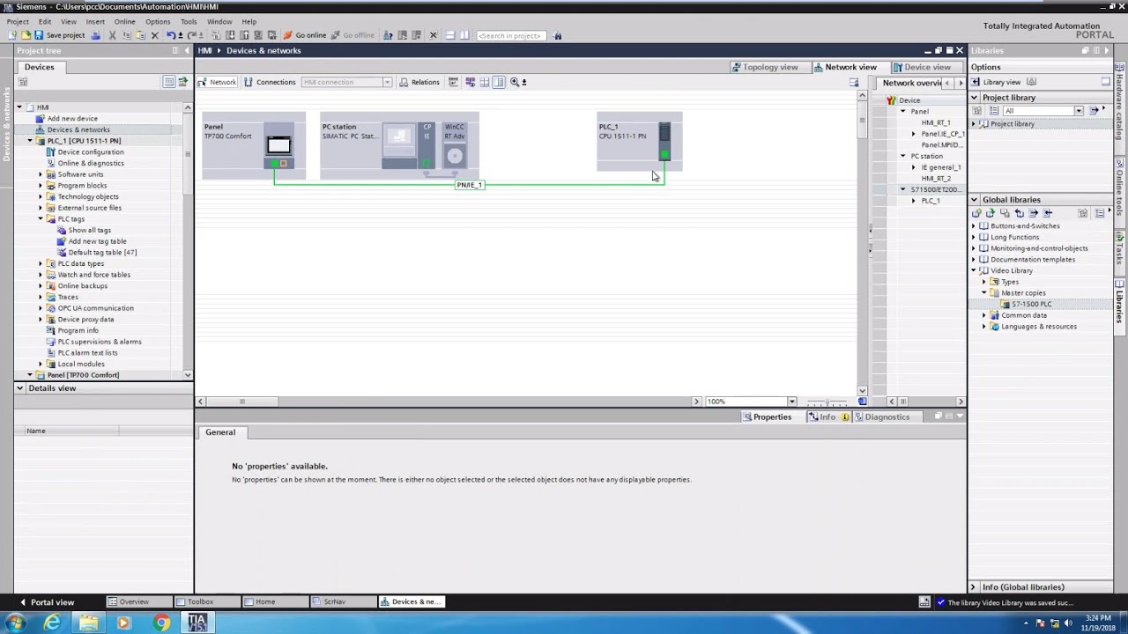1128x634 pixels.
Task: Click the WinCC RT Adv module
Action: [455, 144]
